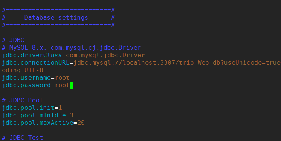Screen dimensions: 281x141
Task: Click the '# JDBC Test' comment
Action: pos(22,138)
